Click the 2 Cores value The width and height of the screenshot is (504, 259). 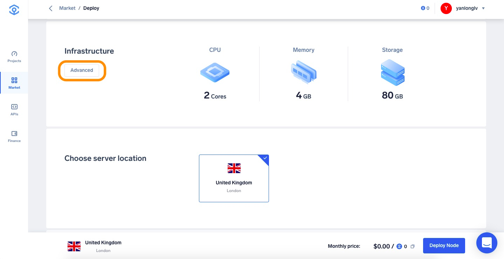coord(215,96)
